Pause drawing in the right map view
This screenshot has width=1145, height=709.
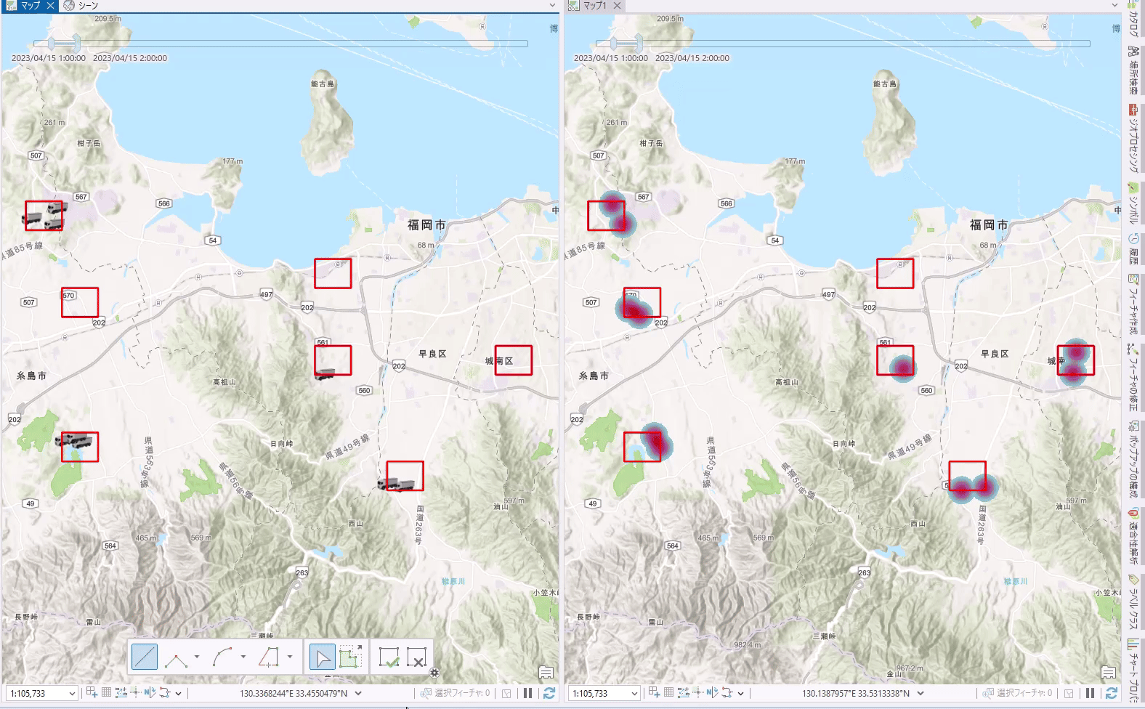(1091, 694)
